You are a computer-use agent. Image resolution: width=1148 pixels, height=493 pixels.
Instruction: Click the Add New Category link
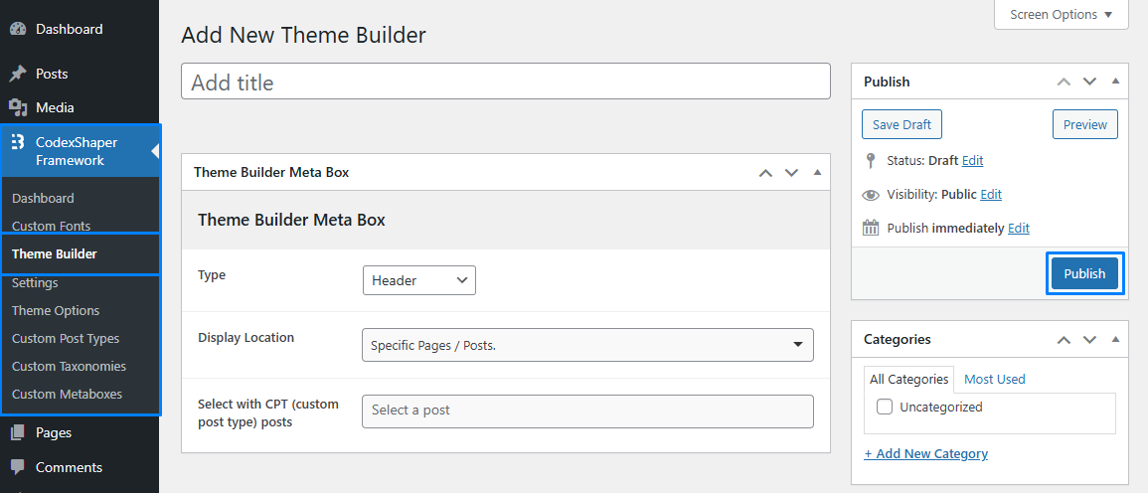[925, 453]
